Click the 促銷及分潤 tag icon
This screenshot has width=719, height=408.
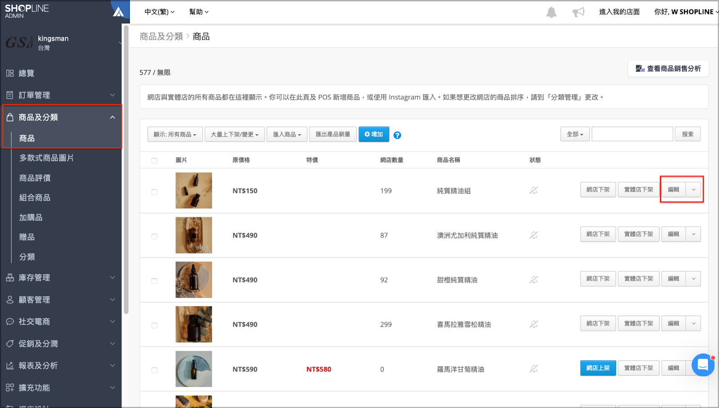[10, 343]
